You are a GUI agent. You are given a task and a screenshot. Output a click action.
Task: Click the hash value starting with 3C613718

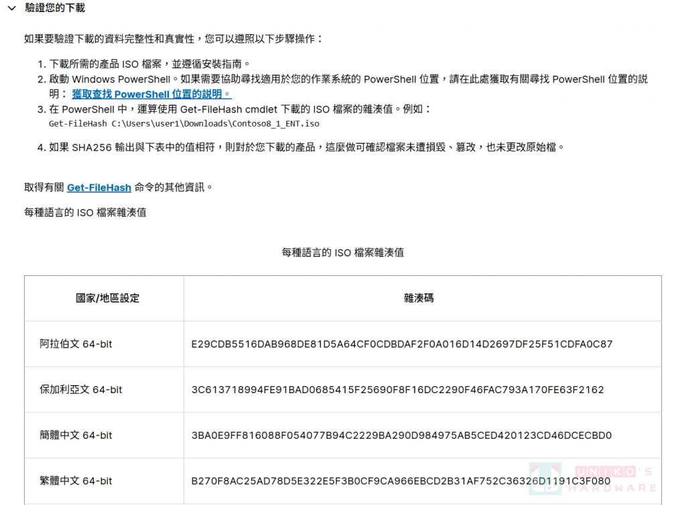pos(397,390)
